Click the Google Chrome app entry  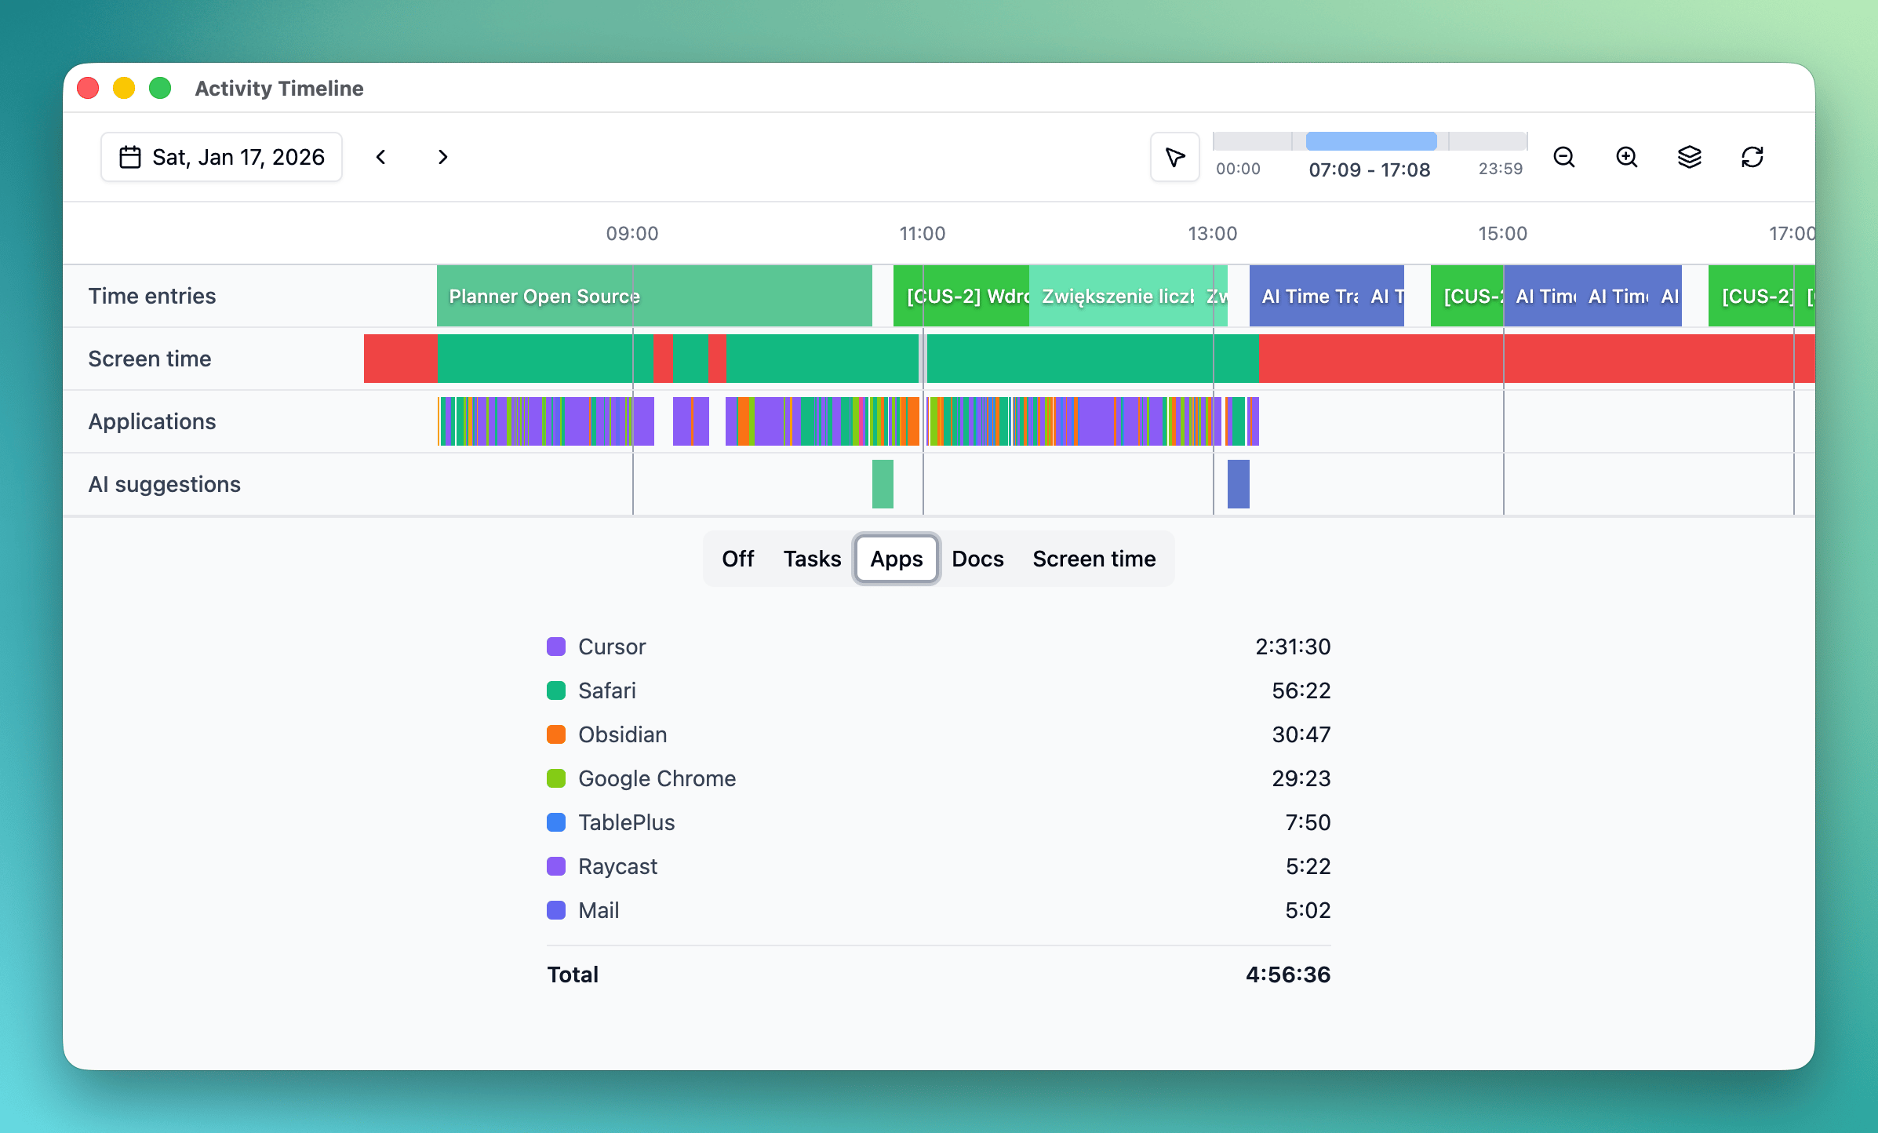point(656,778)
